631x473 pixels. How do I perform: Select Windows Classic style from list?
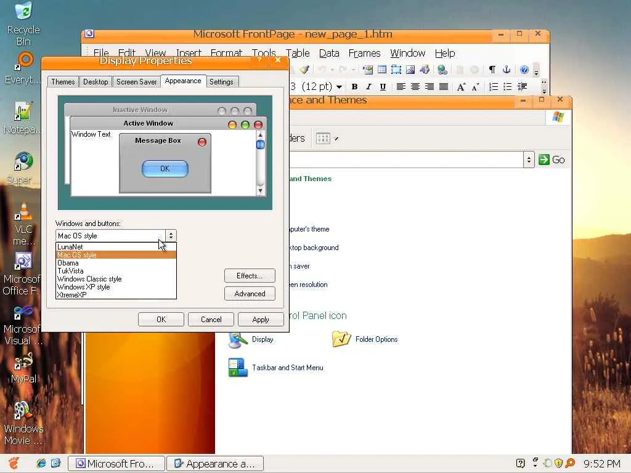tap(116, 279)
